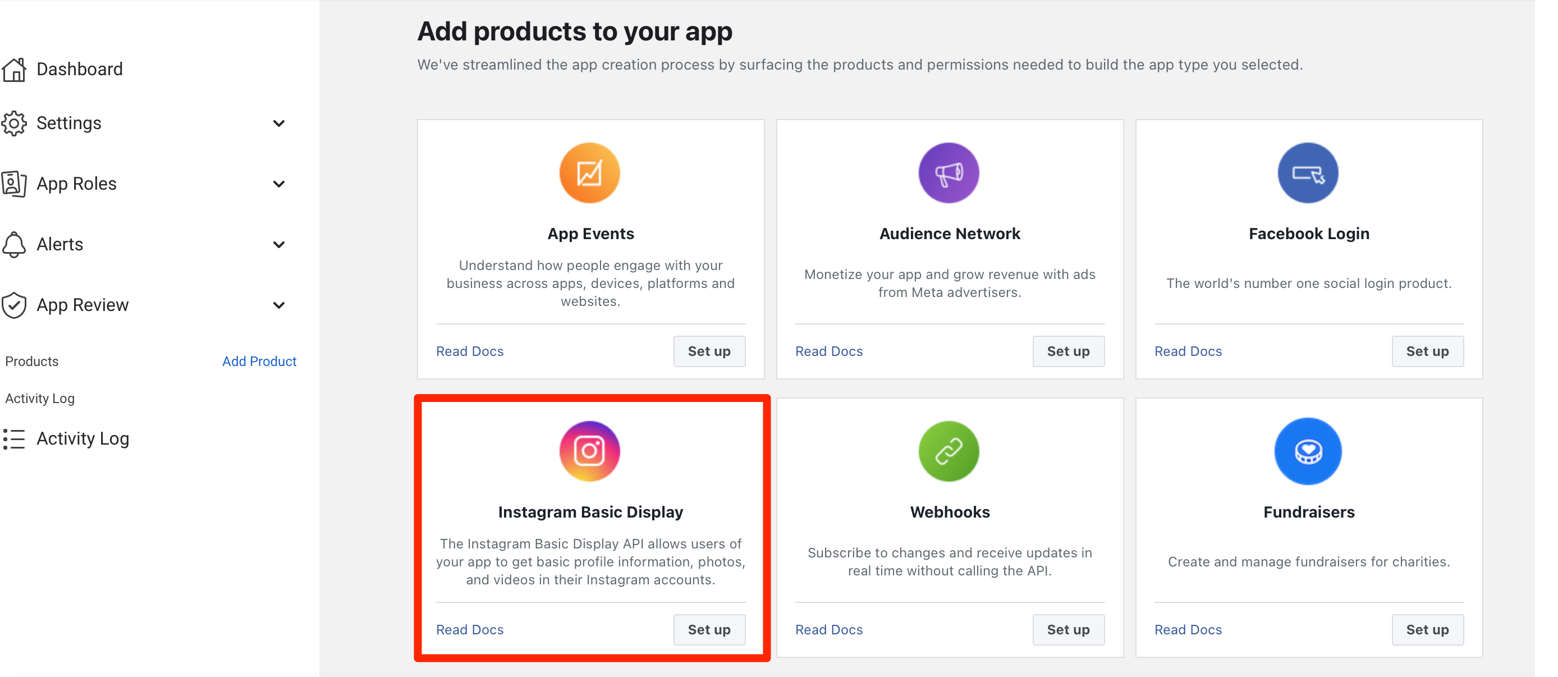
Task: Expand the App Roles chevron
Action: [x=279, y=184]
